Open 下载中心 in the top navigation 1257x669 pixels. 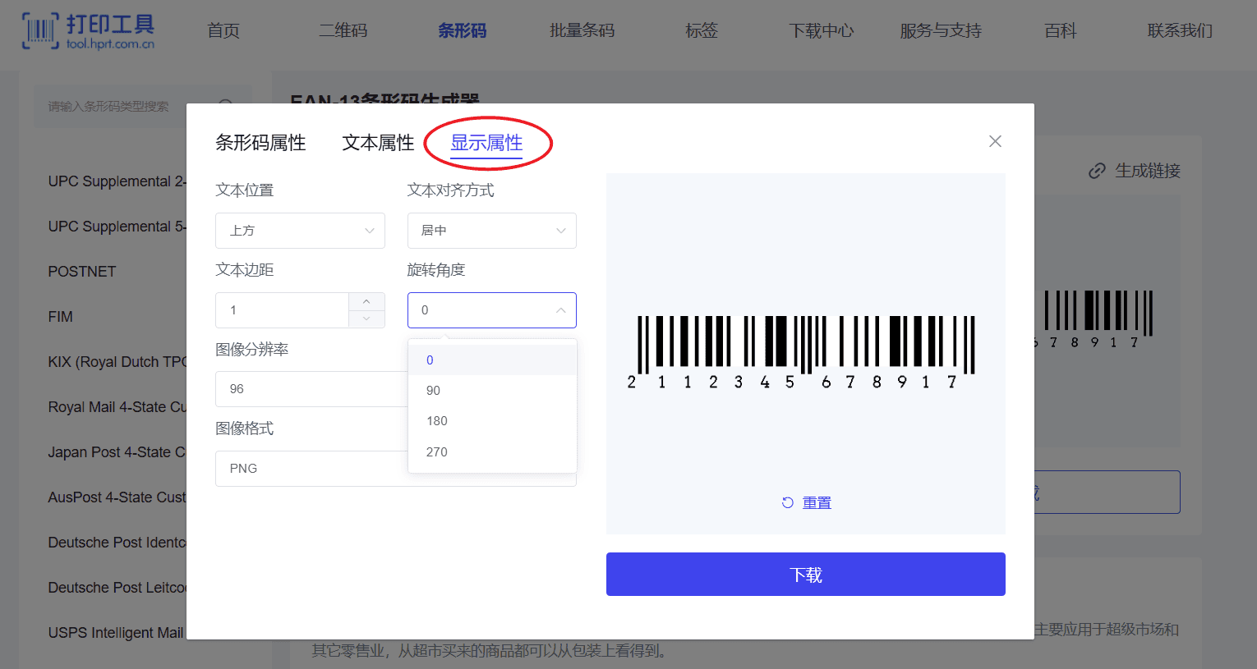(x=822, y=31)
